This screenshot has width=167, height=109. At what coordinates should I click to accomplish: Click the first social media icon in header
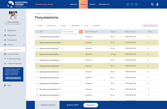tap(128, 4)
